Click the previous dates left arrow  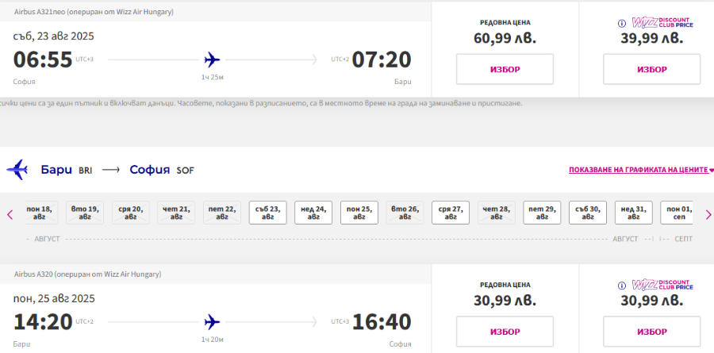(x=10, y=214)
